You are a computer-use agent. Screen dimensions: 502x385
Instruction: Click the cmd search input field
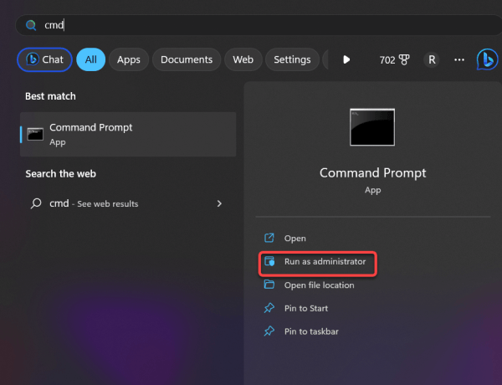(259, 25)
